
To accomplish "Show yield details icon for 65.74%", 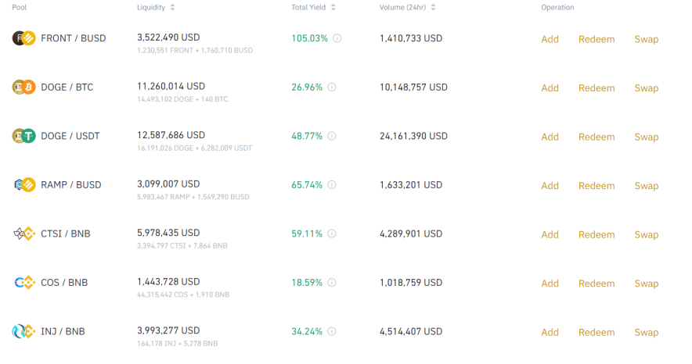I will coord(332,185).
